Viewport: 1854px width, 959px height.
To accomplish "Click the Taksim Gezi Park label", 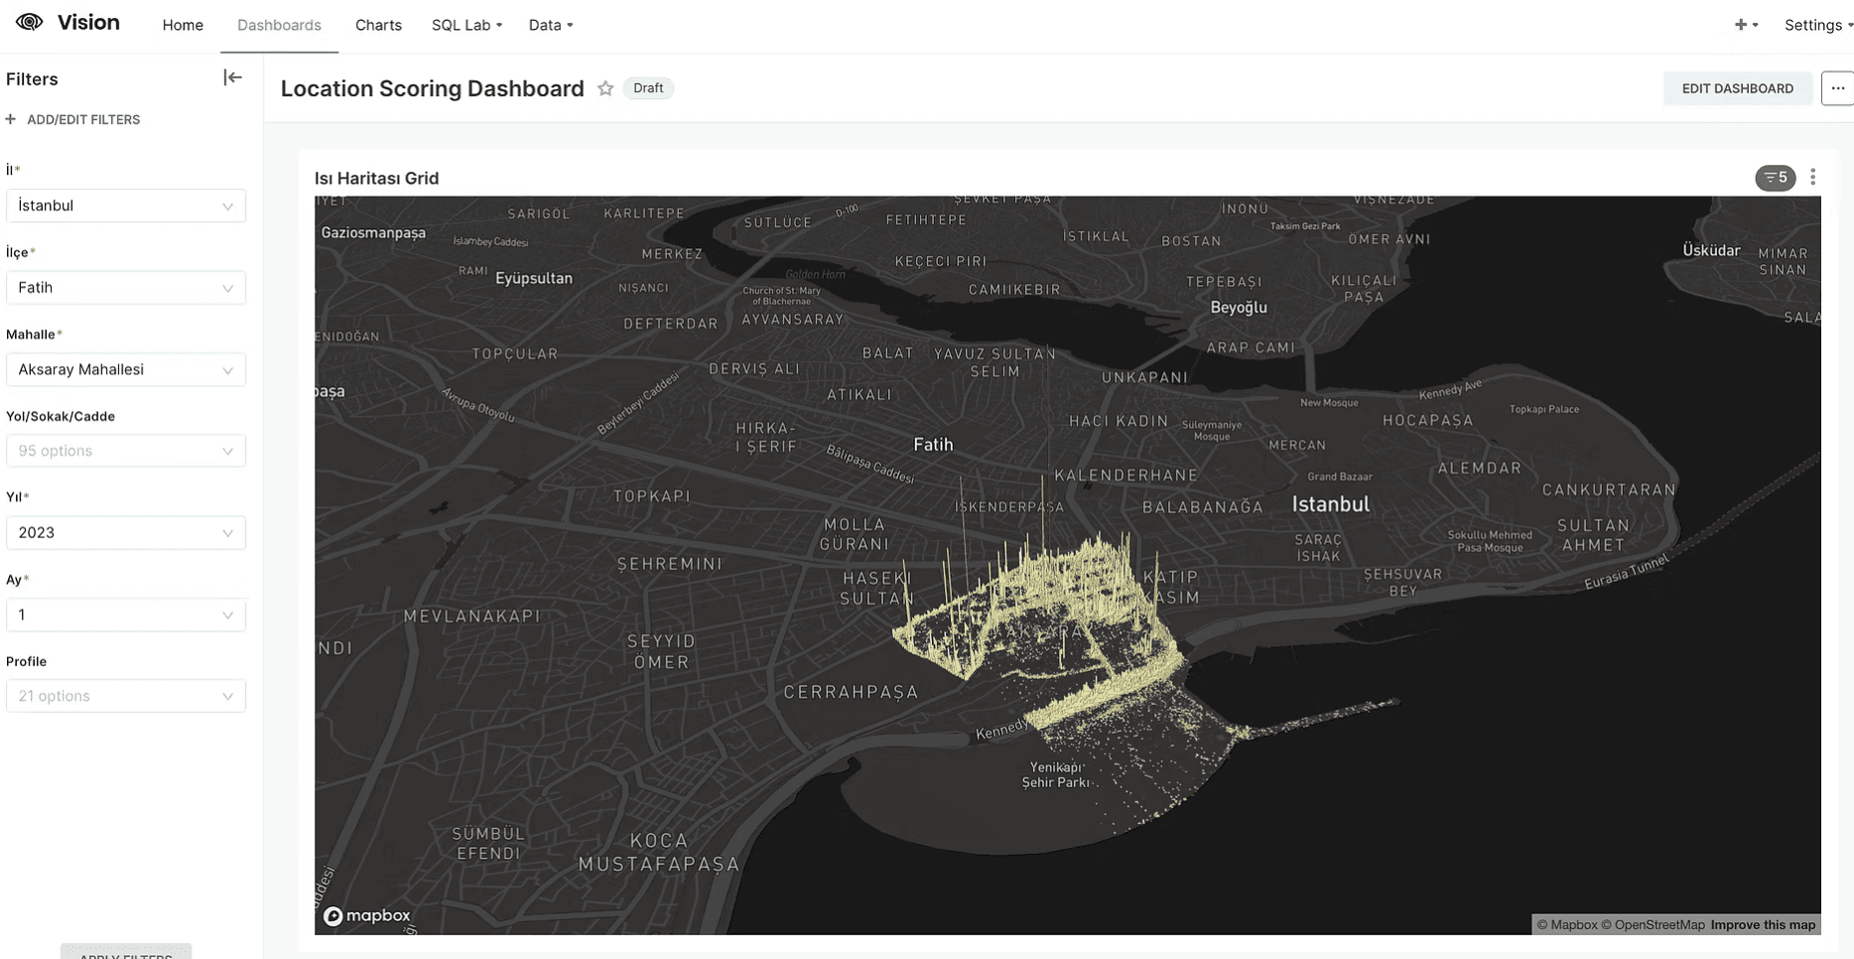I will pos(1305,226).
